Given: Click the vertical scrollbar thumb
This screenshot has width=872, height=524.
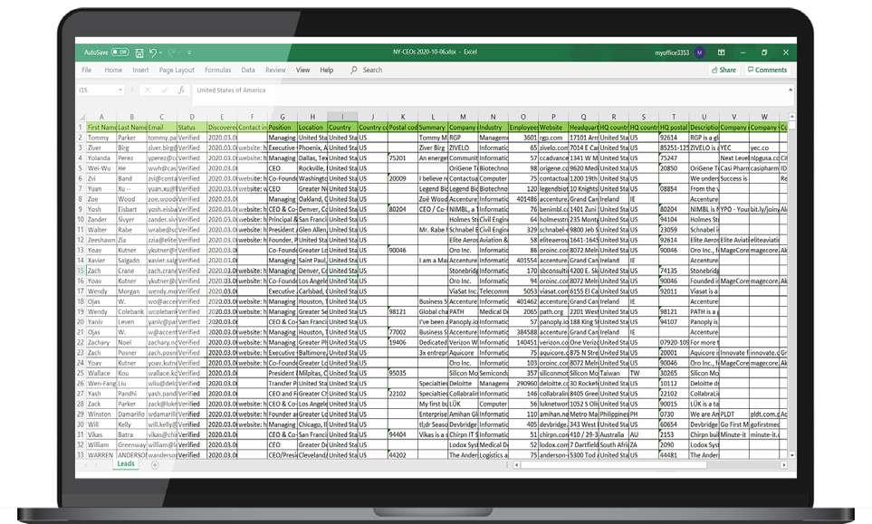Looking at the screenshot, I should (792, 126).
